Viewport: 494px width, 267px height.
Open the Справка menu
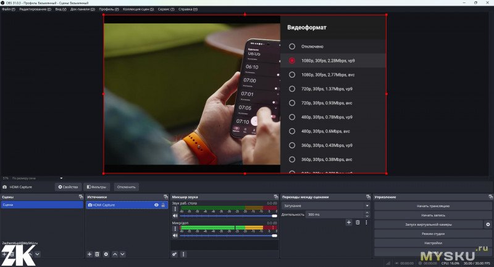coord(188,9)
